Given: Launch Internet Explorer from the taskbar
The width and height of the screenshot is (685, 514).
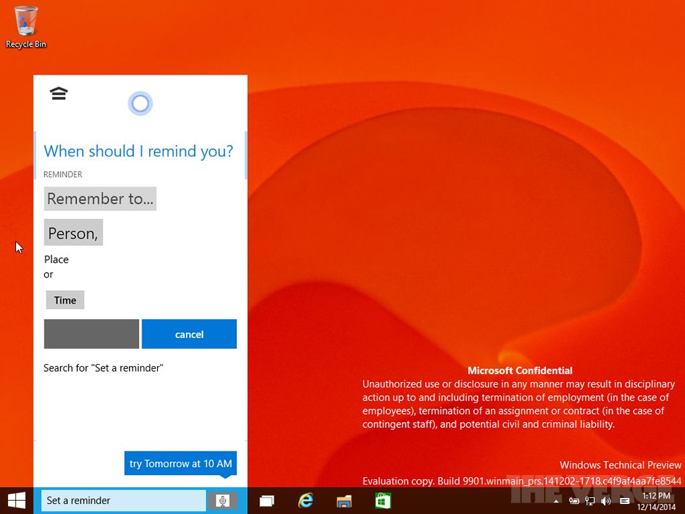Looking at the screenshot, I should click(306, 501).
